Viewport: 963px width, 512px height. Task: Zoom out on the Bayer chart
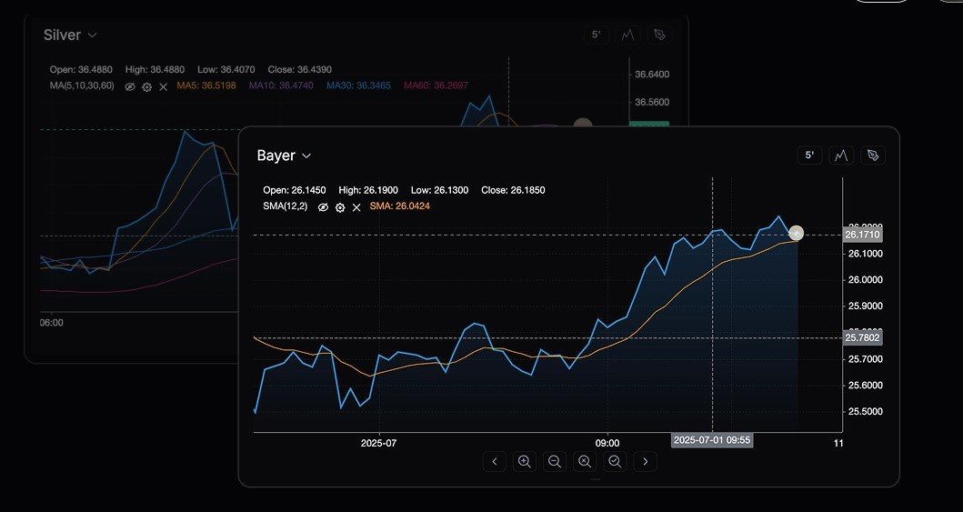click(555, 462)
